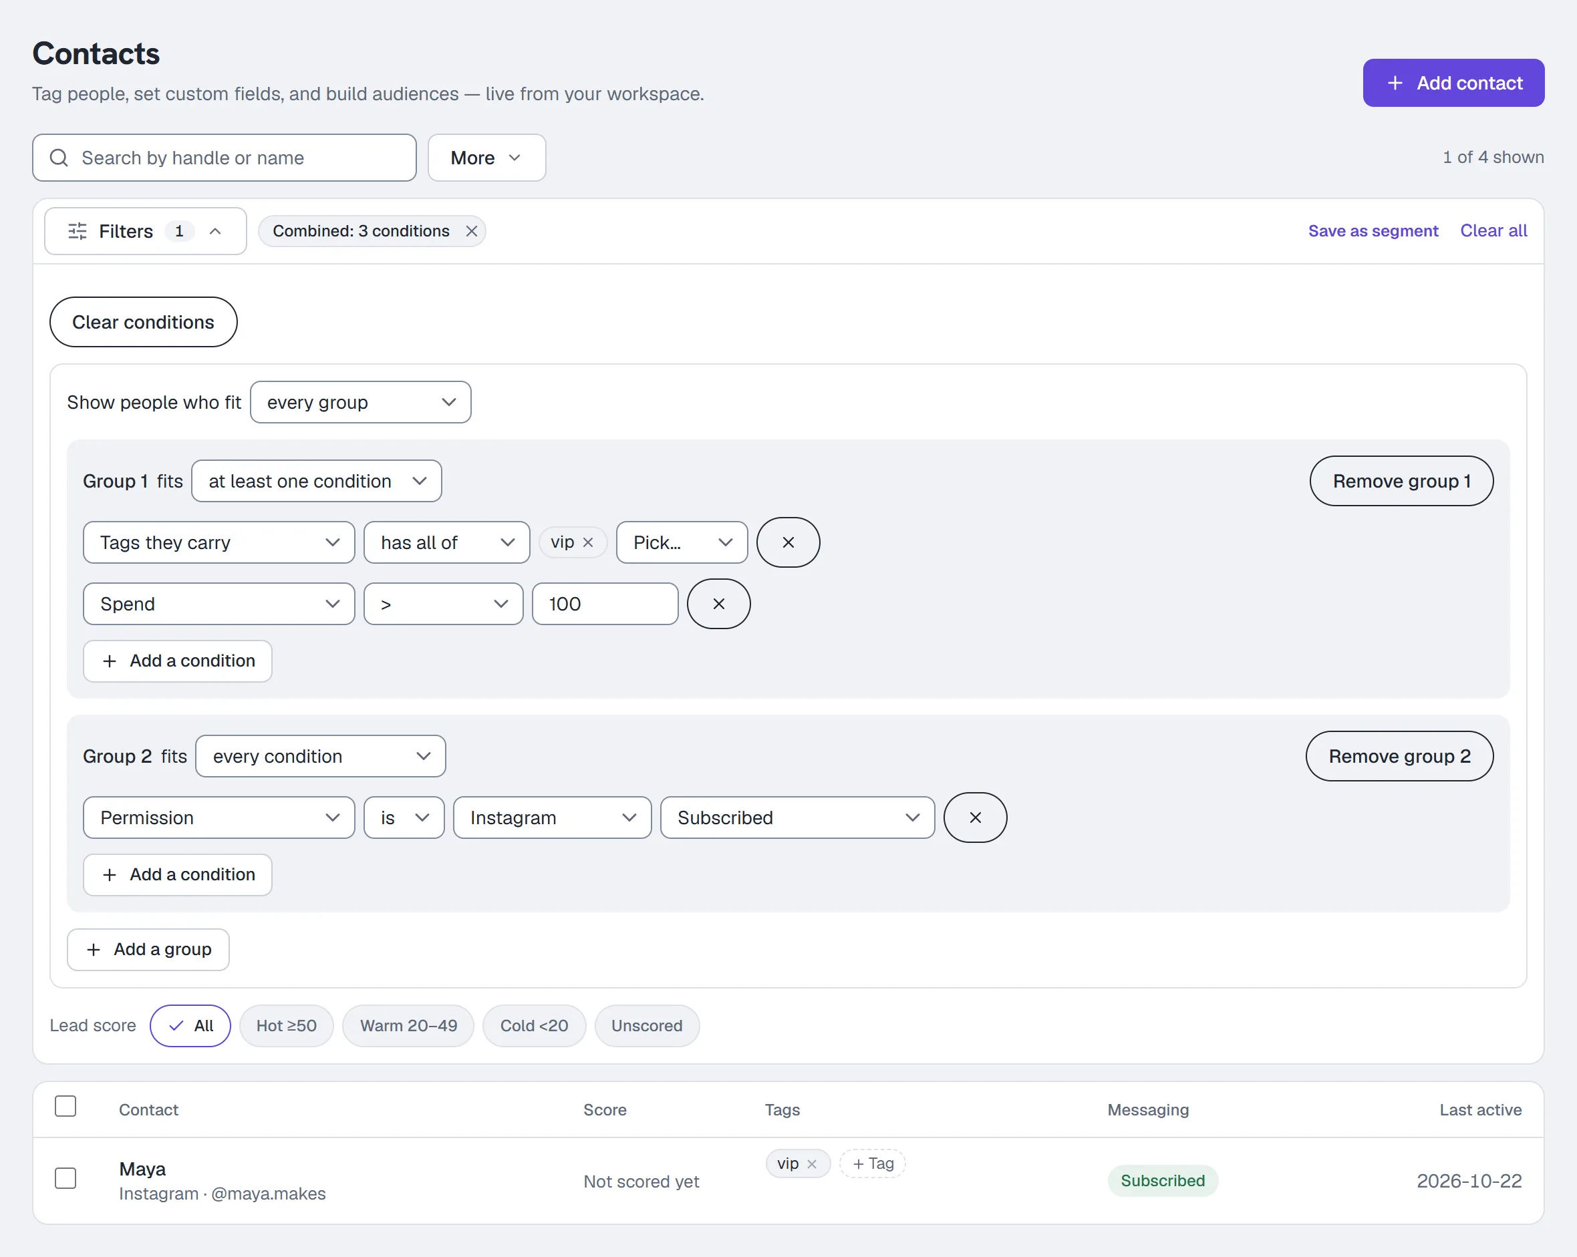The width and height of the screenshot is (1577, 1257).
Task: Open the '>' comparison operator dropdown
Action: (x=443, y=604)
